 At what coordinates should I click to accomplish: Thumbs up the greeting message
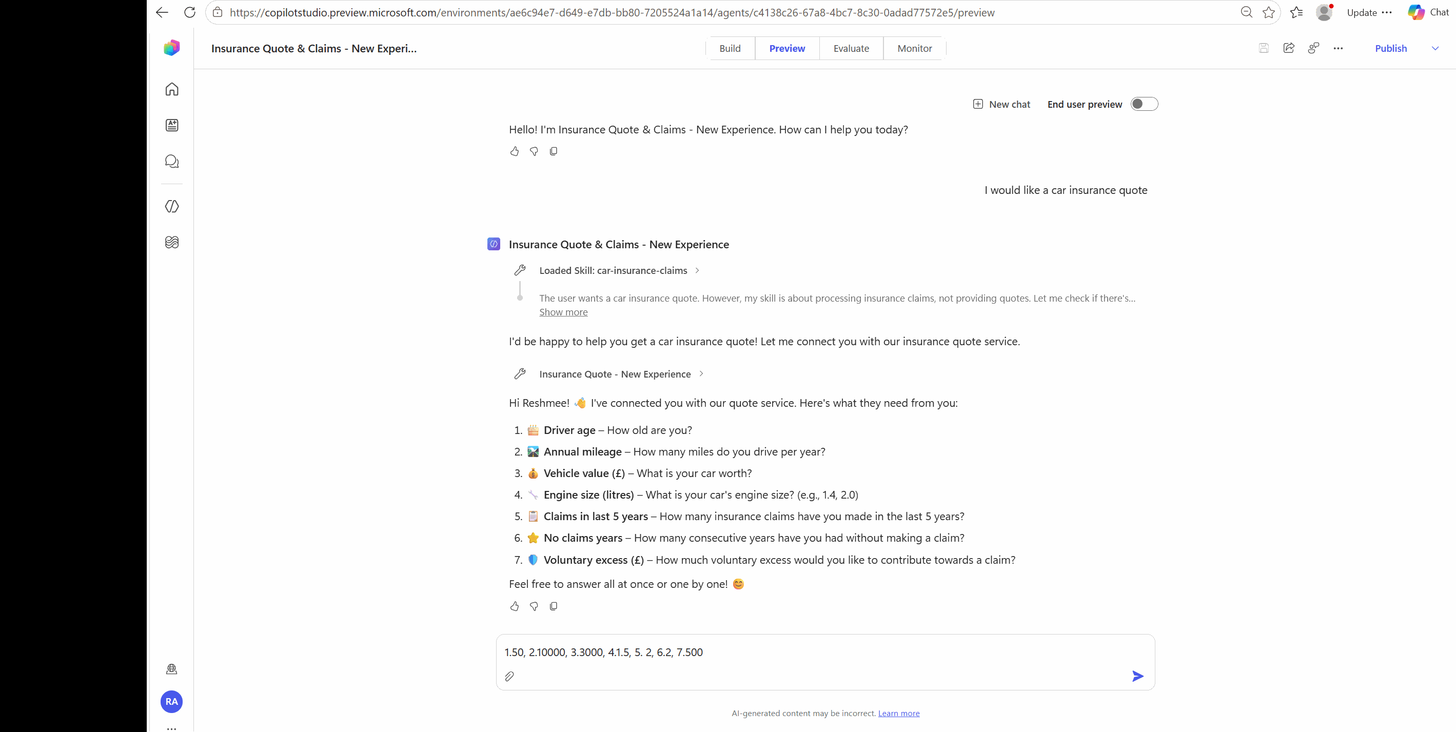(515, 151)
